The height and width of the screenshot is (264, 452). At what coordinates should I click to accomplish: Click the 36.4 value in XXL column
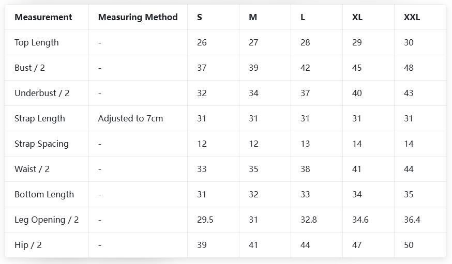[412, 220]
